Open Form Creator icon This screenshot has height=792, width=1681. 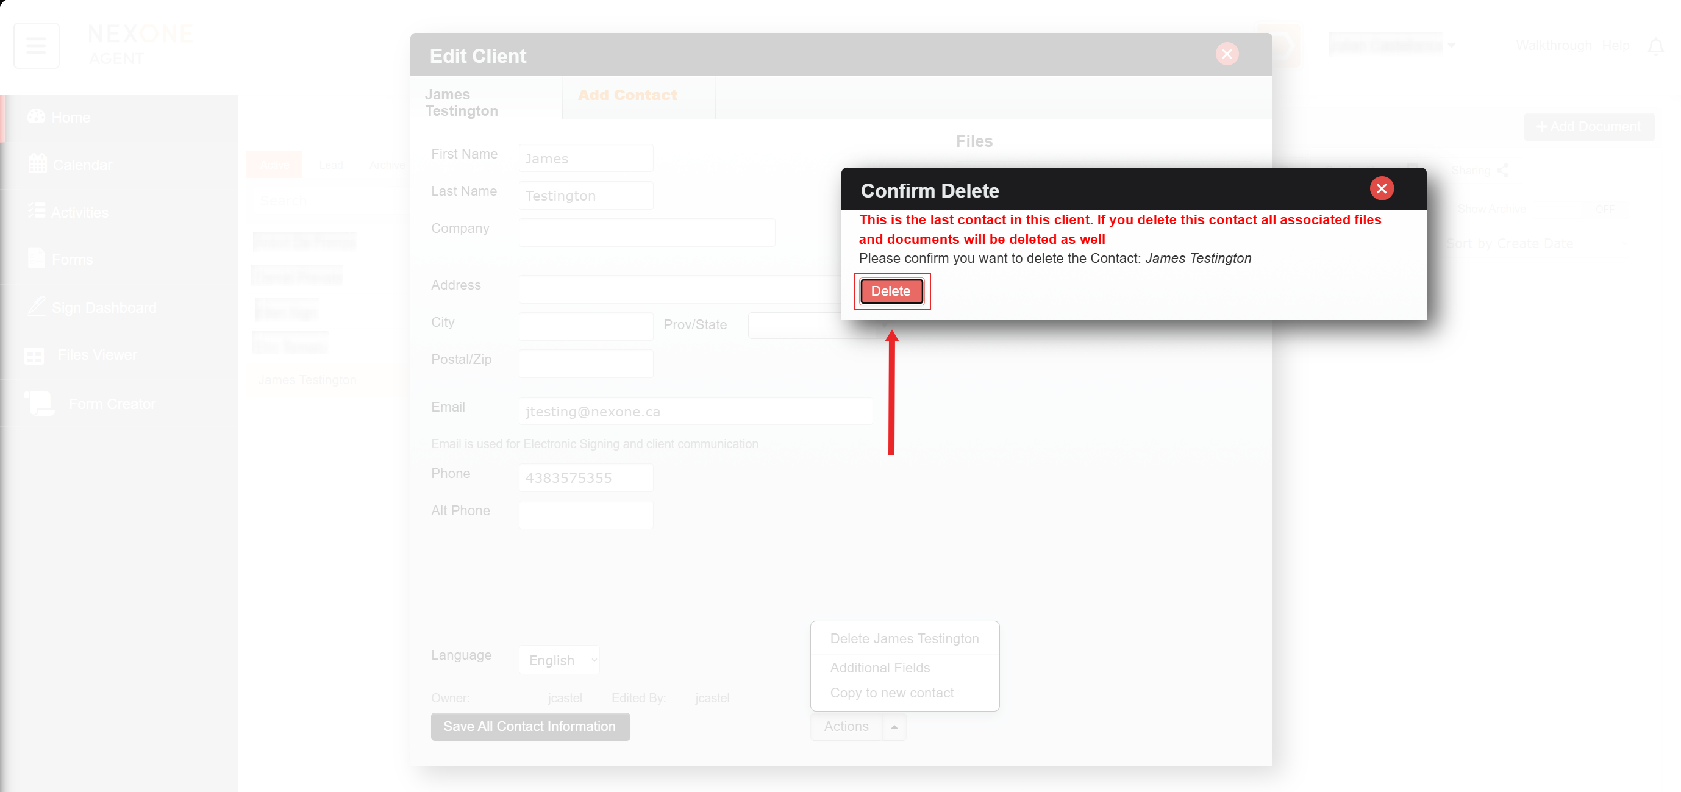click(39, 404)
